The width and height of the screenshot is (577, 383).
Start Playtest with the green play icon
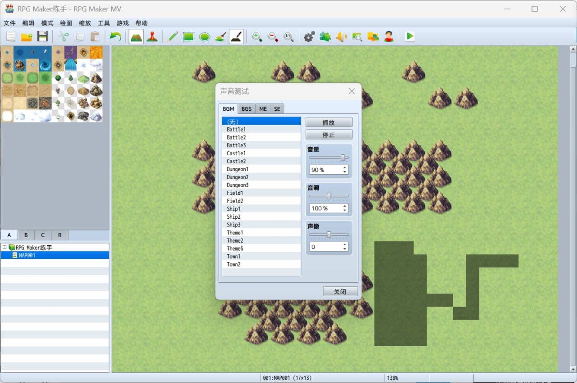[409, 37]
